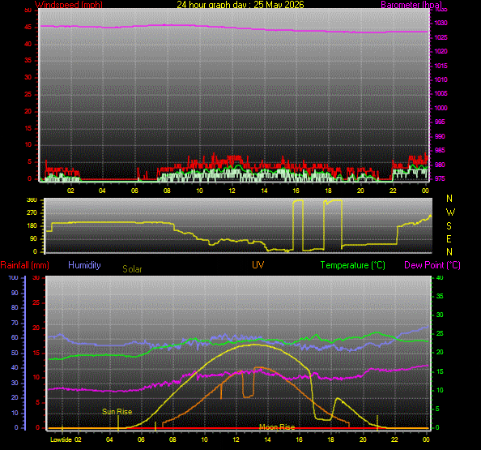
Task: Click the 90 degree label on the wind direction graph
Action: tap(33, 238)
